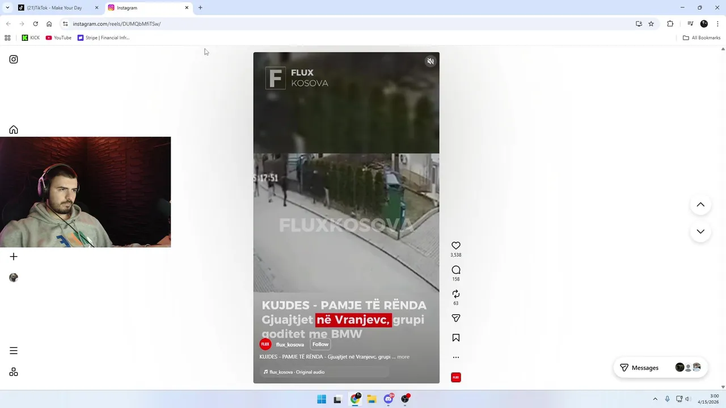Open the Apps grid in bookmarks bar
The image size is (726, 408).
click(7, 38)
